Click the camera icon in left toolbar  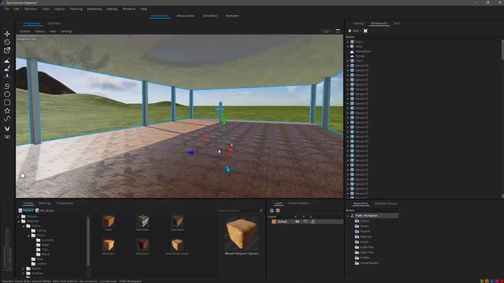click(x=7, y=137)
